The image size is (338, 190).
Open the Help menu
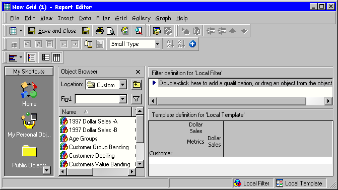[182, 18]
